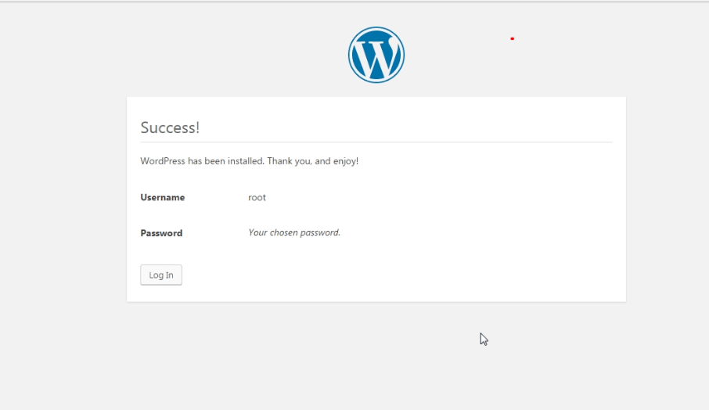
Task: Select the "root" username value
Action: pos(257,198)
